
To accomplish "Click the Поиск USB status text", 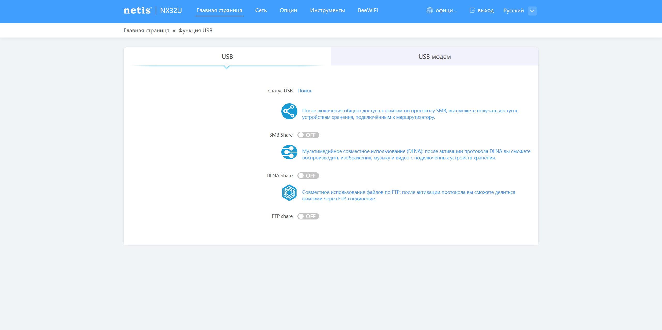I will coord(304,91).
